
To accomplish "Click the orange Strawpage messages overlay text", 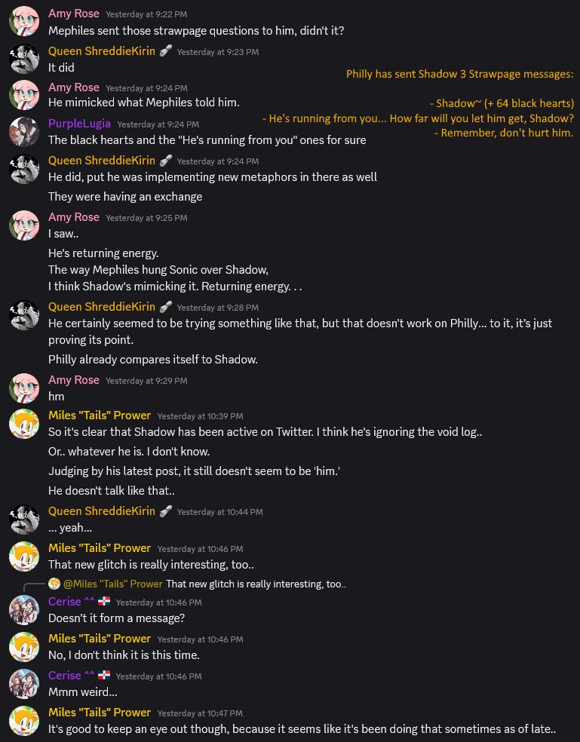I will click(x=459, y=74).
